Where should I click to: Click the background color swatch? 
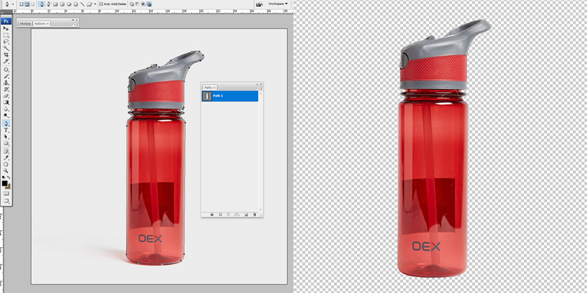click(8, 187)
